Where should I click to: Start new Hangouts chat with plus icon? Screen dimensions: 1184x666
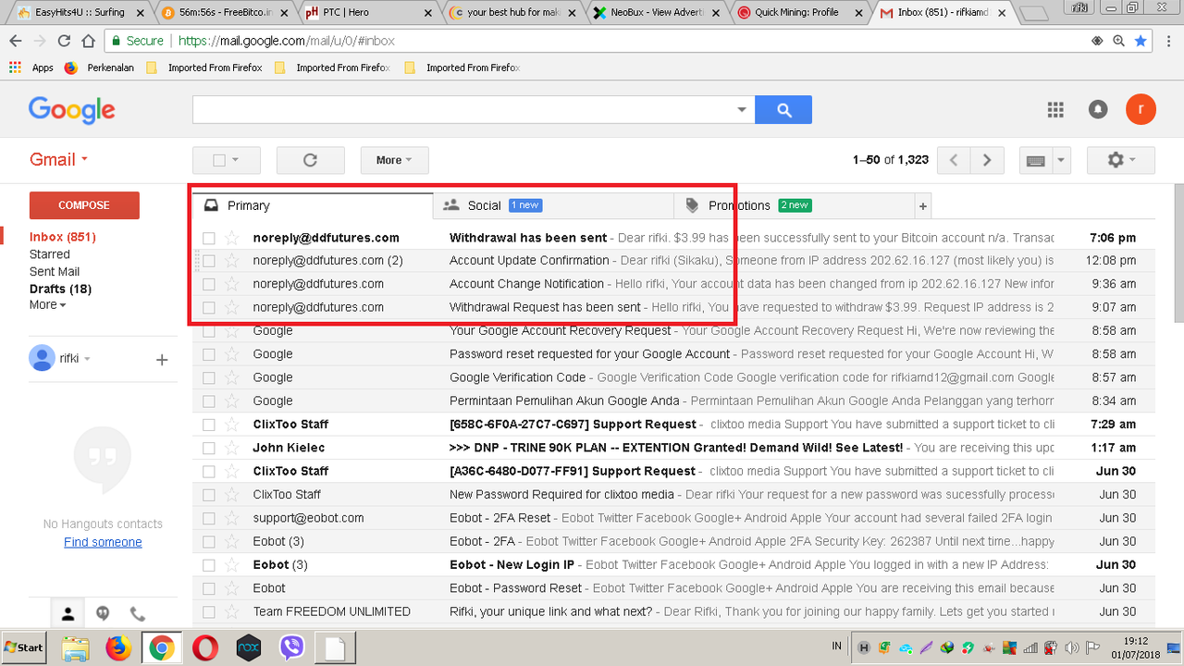[x=162, y=359]
